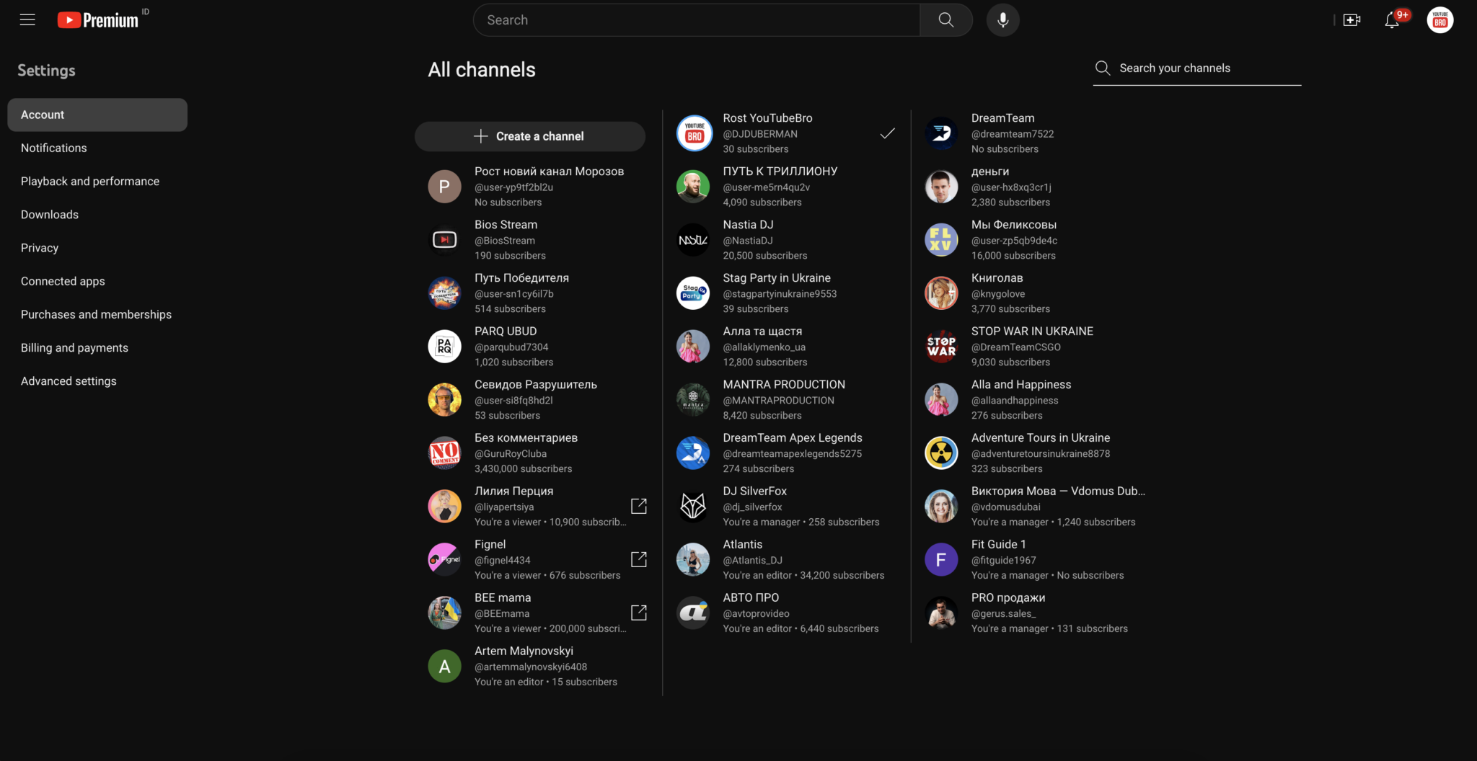Go to Playback and performance settings

pos(90,181)
